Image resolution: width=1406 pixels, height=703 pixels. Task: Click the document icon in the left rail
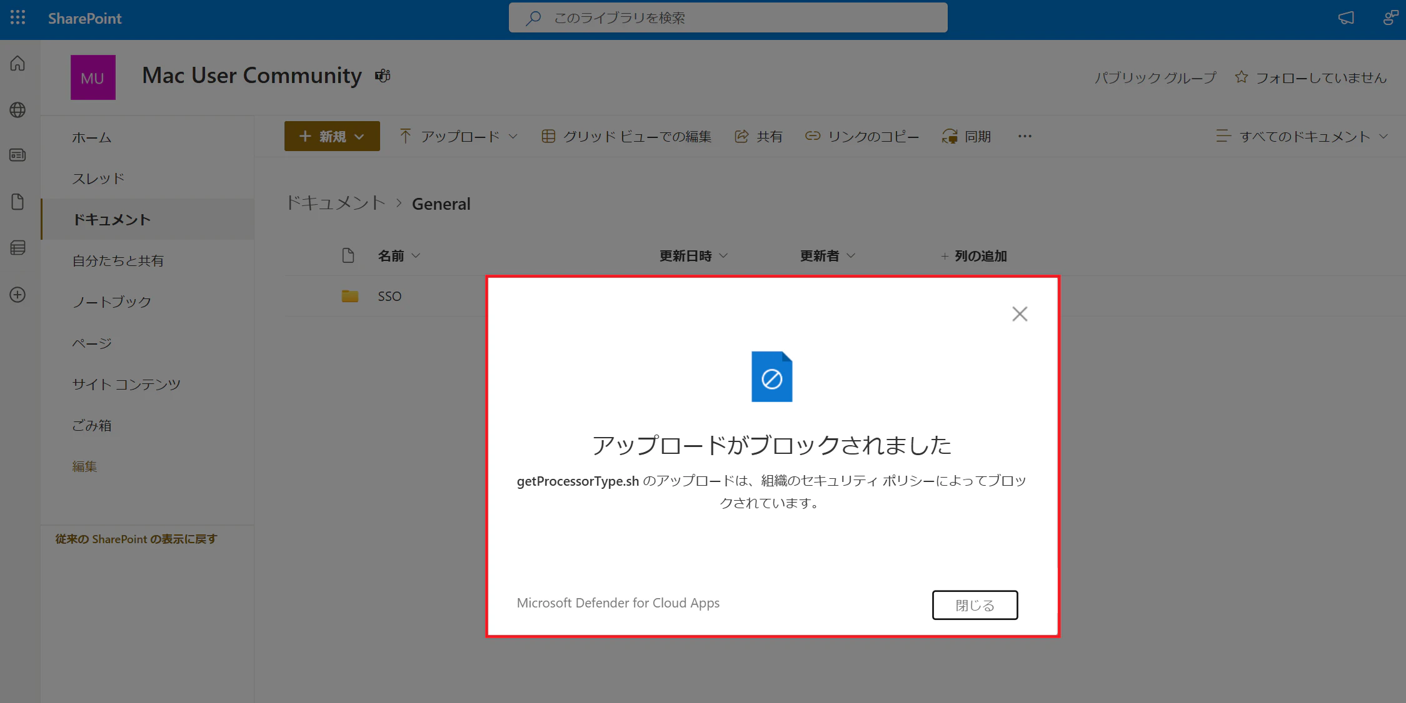coord(18,201)
